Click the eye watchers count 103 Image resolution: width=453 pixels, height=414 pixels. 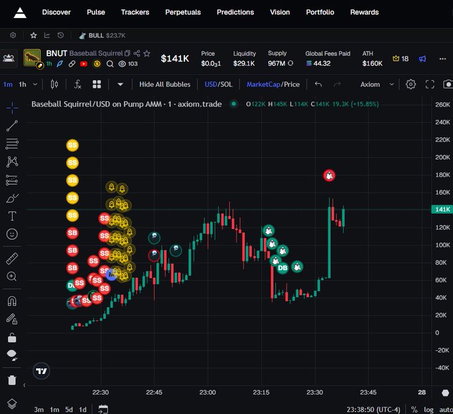[x=128, y=64]
